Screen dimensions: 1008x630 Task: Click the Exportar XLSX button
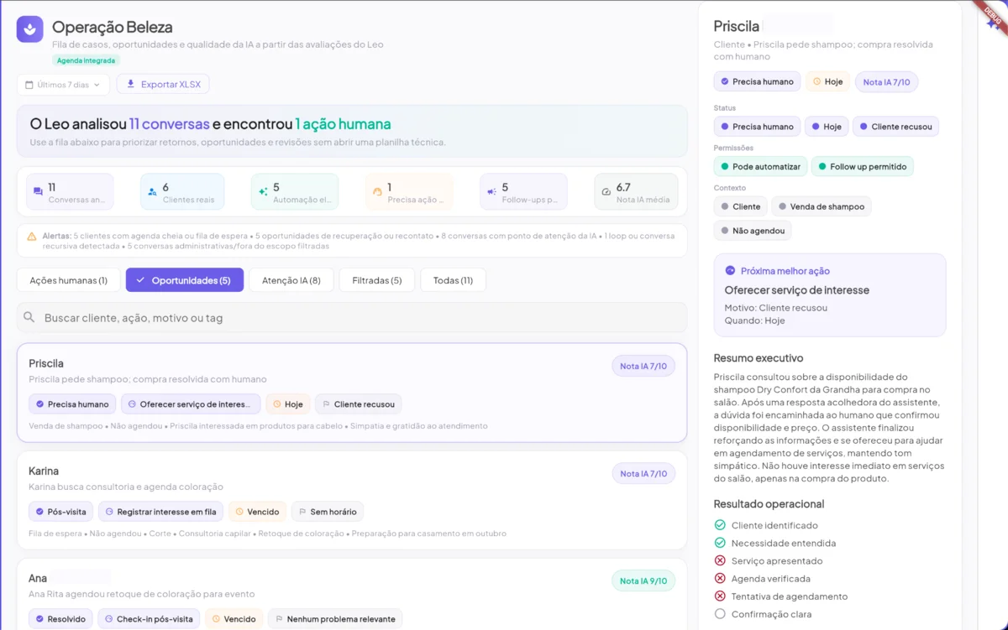pyautogui.click(x=163, y=84)
